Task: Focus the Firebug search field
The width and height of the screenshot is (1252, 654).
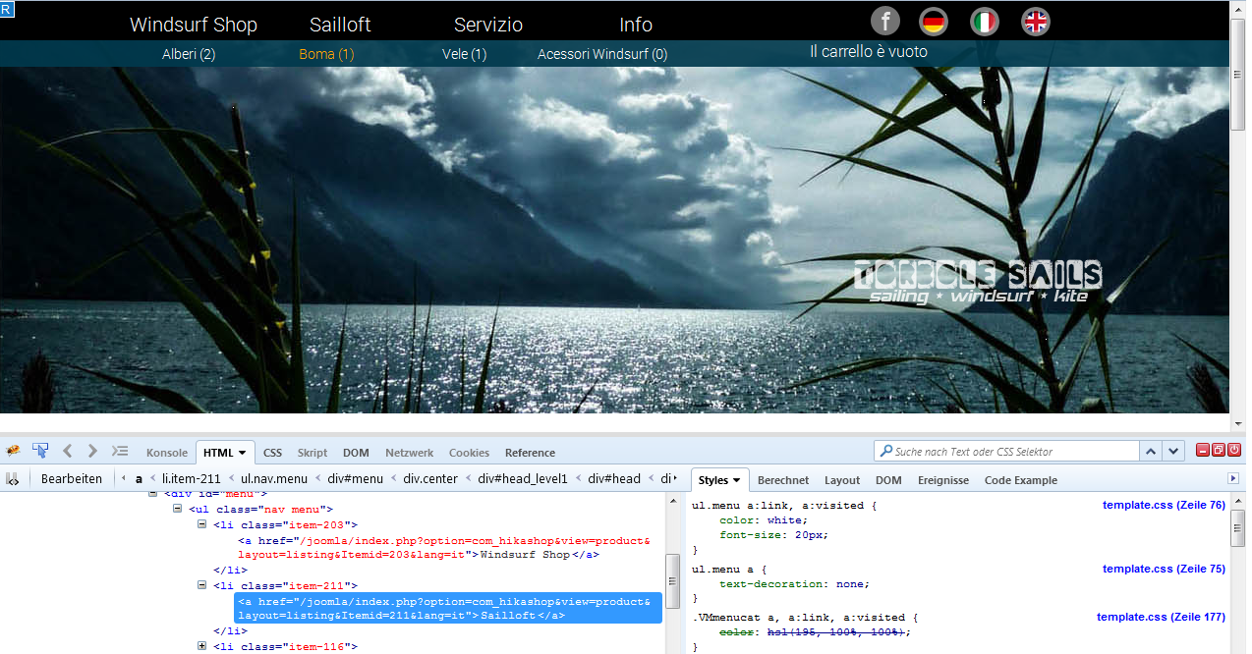Action: pos(1007,452)
